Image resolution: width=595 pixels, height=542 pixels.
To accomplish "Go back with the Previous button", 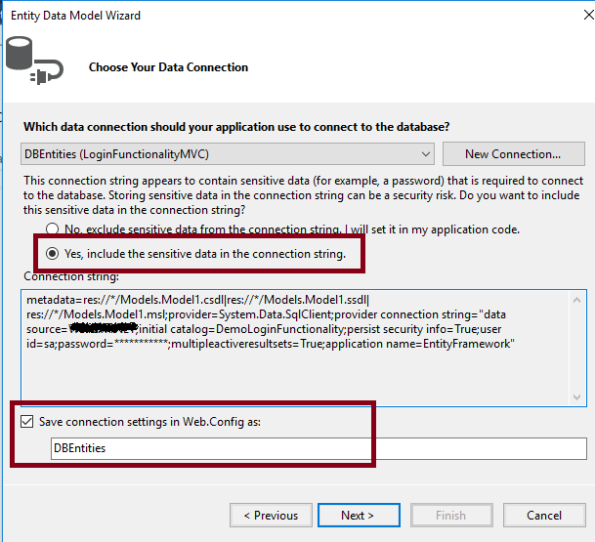I will click(x=271, y=515).
